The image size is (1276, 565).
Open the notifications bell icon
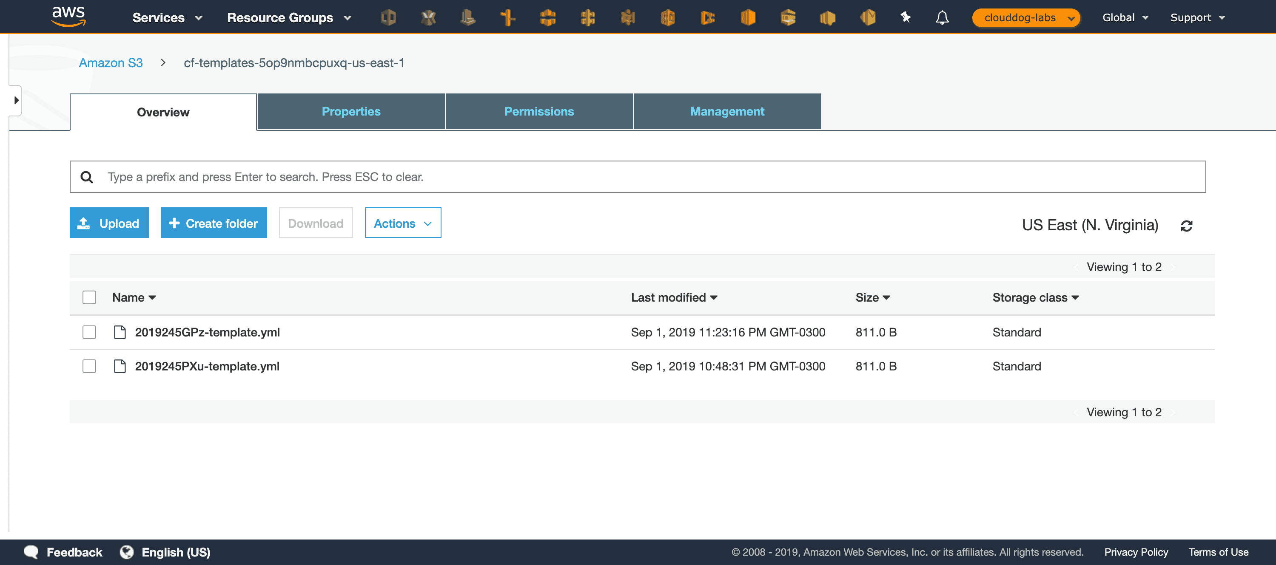point(942,17)
